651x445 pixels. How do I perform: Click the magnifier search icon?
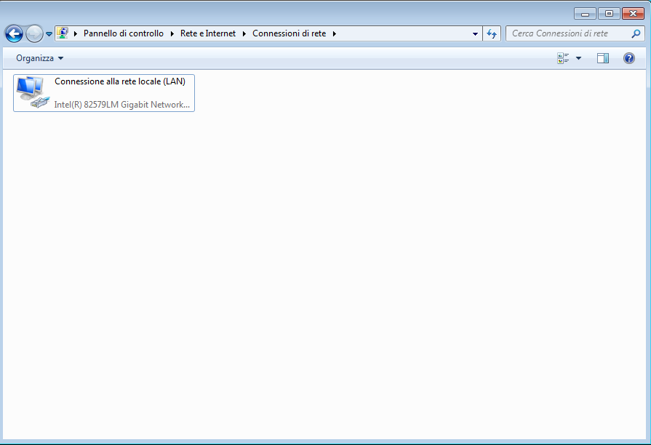tap(636, 33)
